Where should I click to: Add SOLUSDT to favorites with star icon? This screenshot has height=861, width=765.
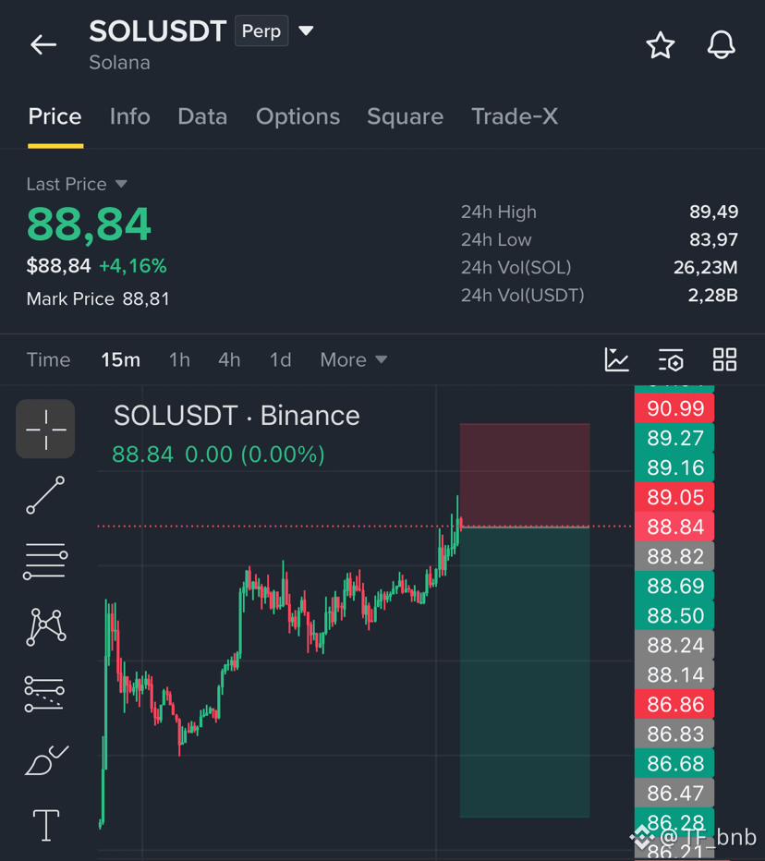click(660, 45)
